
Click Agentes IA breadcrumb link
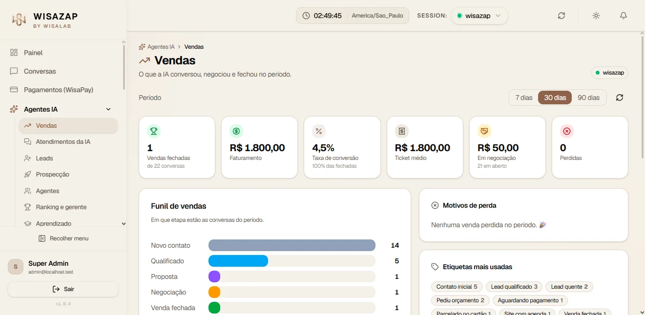(x=157, y=47)
